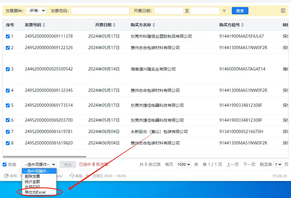The width and height of the screenshot is (291, 198).
Task: Go to 下一页
Action: [249, 164]
